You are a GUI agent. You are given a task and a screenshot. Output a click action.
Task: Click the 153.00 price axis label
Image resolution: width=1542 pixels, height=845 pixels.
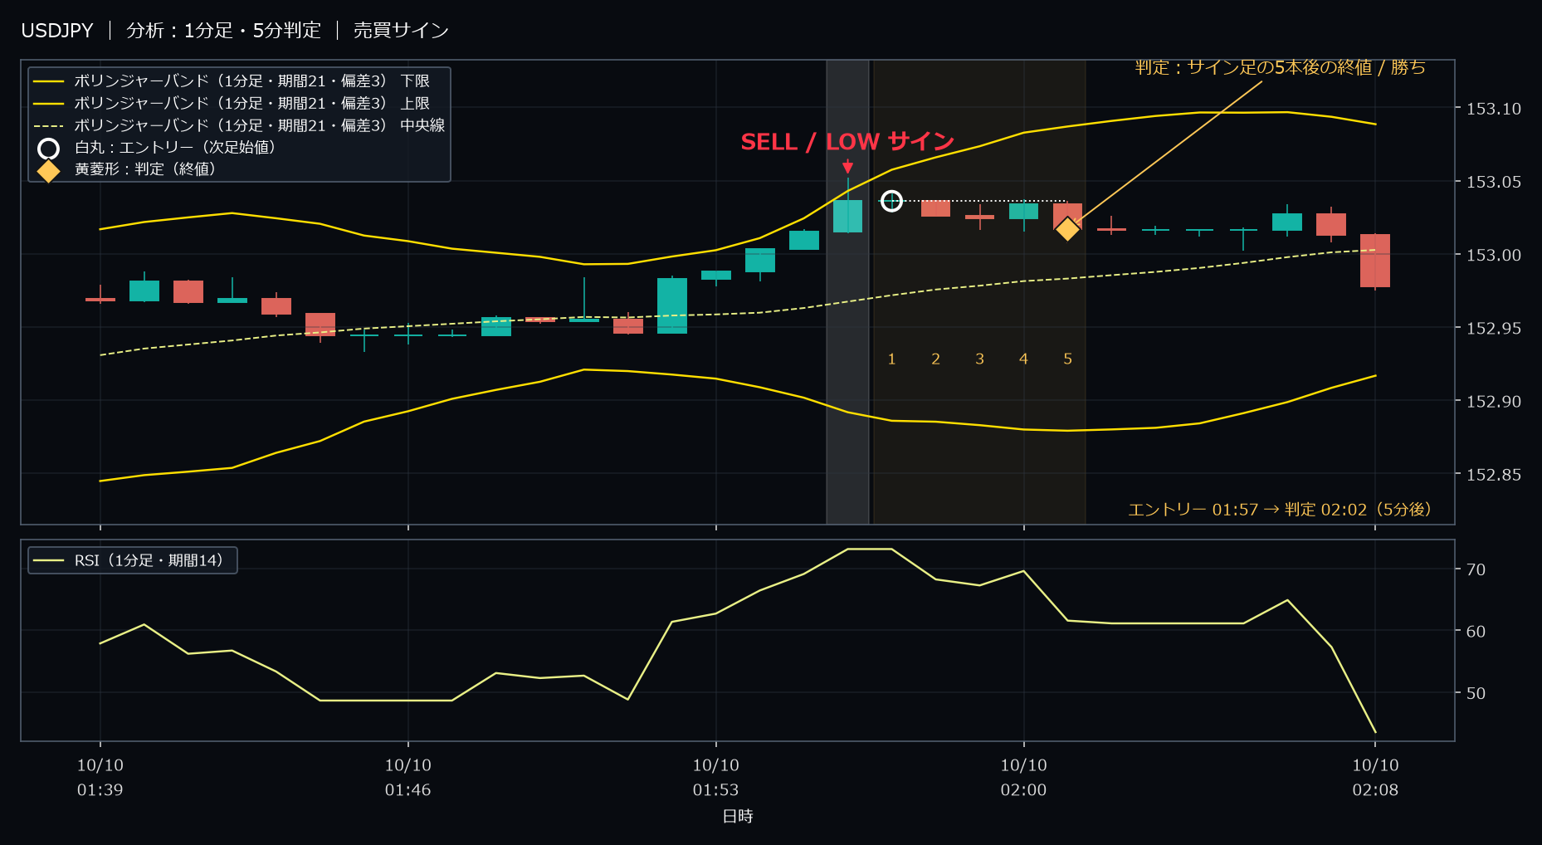tap(1494, 255)
